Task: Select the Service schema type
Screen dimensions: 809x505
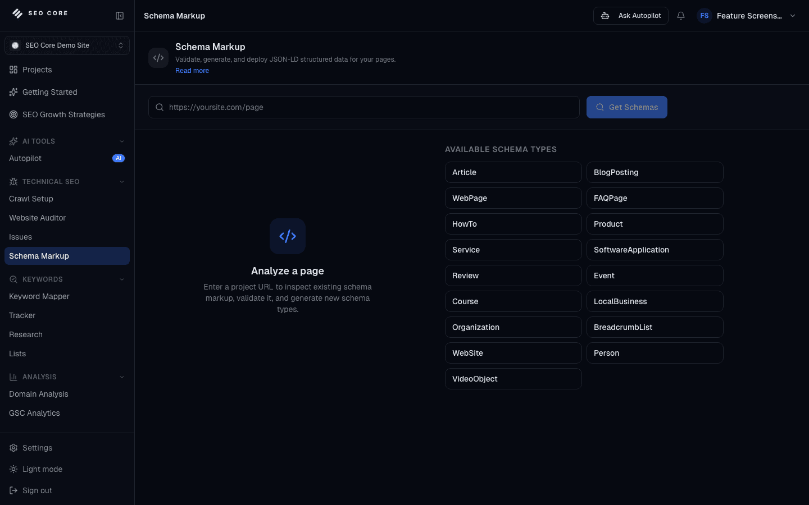Action: coord(513,250)
